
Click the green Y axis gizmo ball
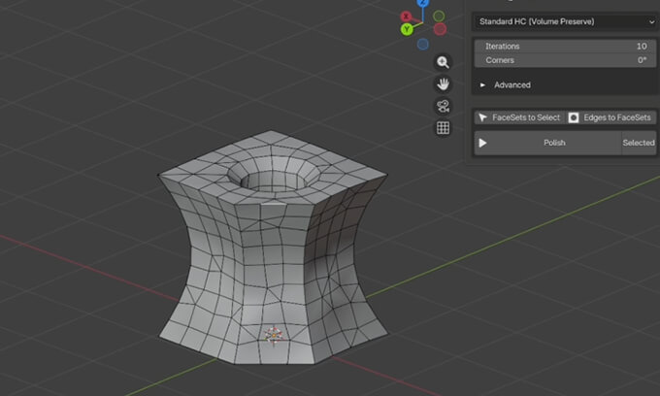pyautogui.click(x=407, y=29)
